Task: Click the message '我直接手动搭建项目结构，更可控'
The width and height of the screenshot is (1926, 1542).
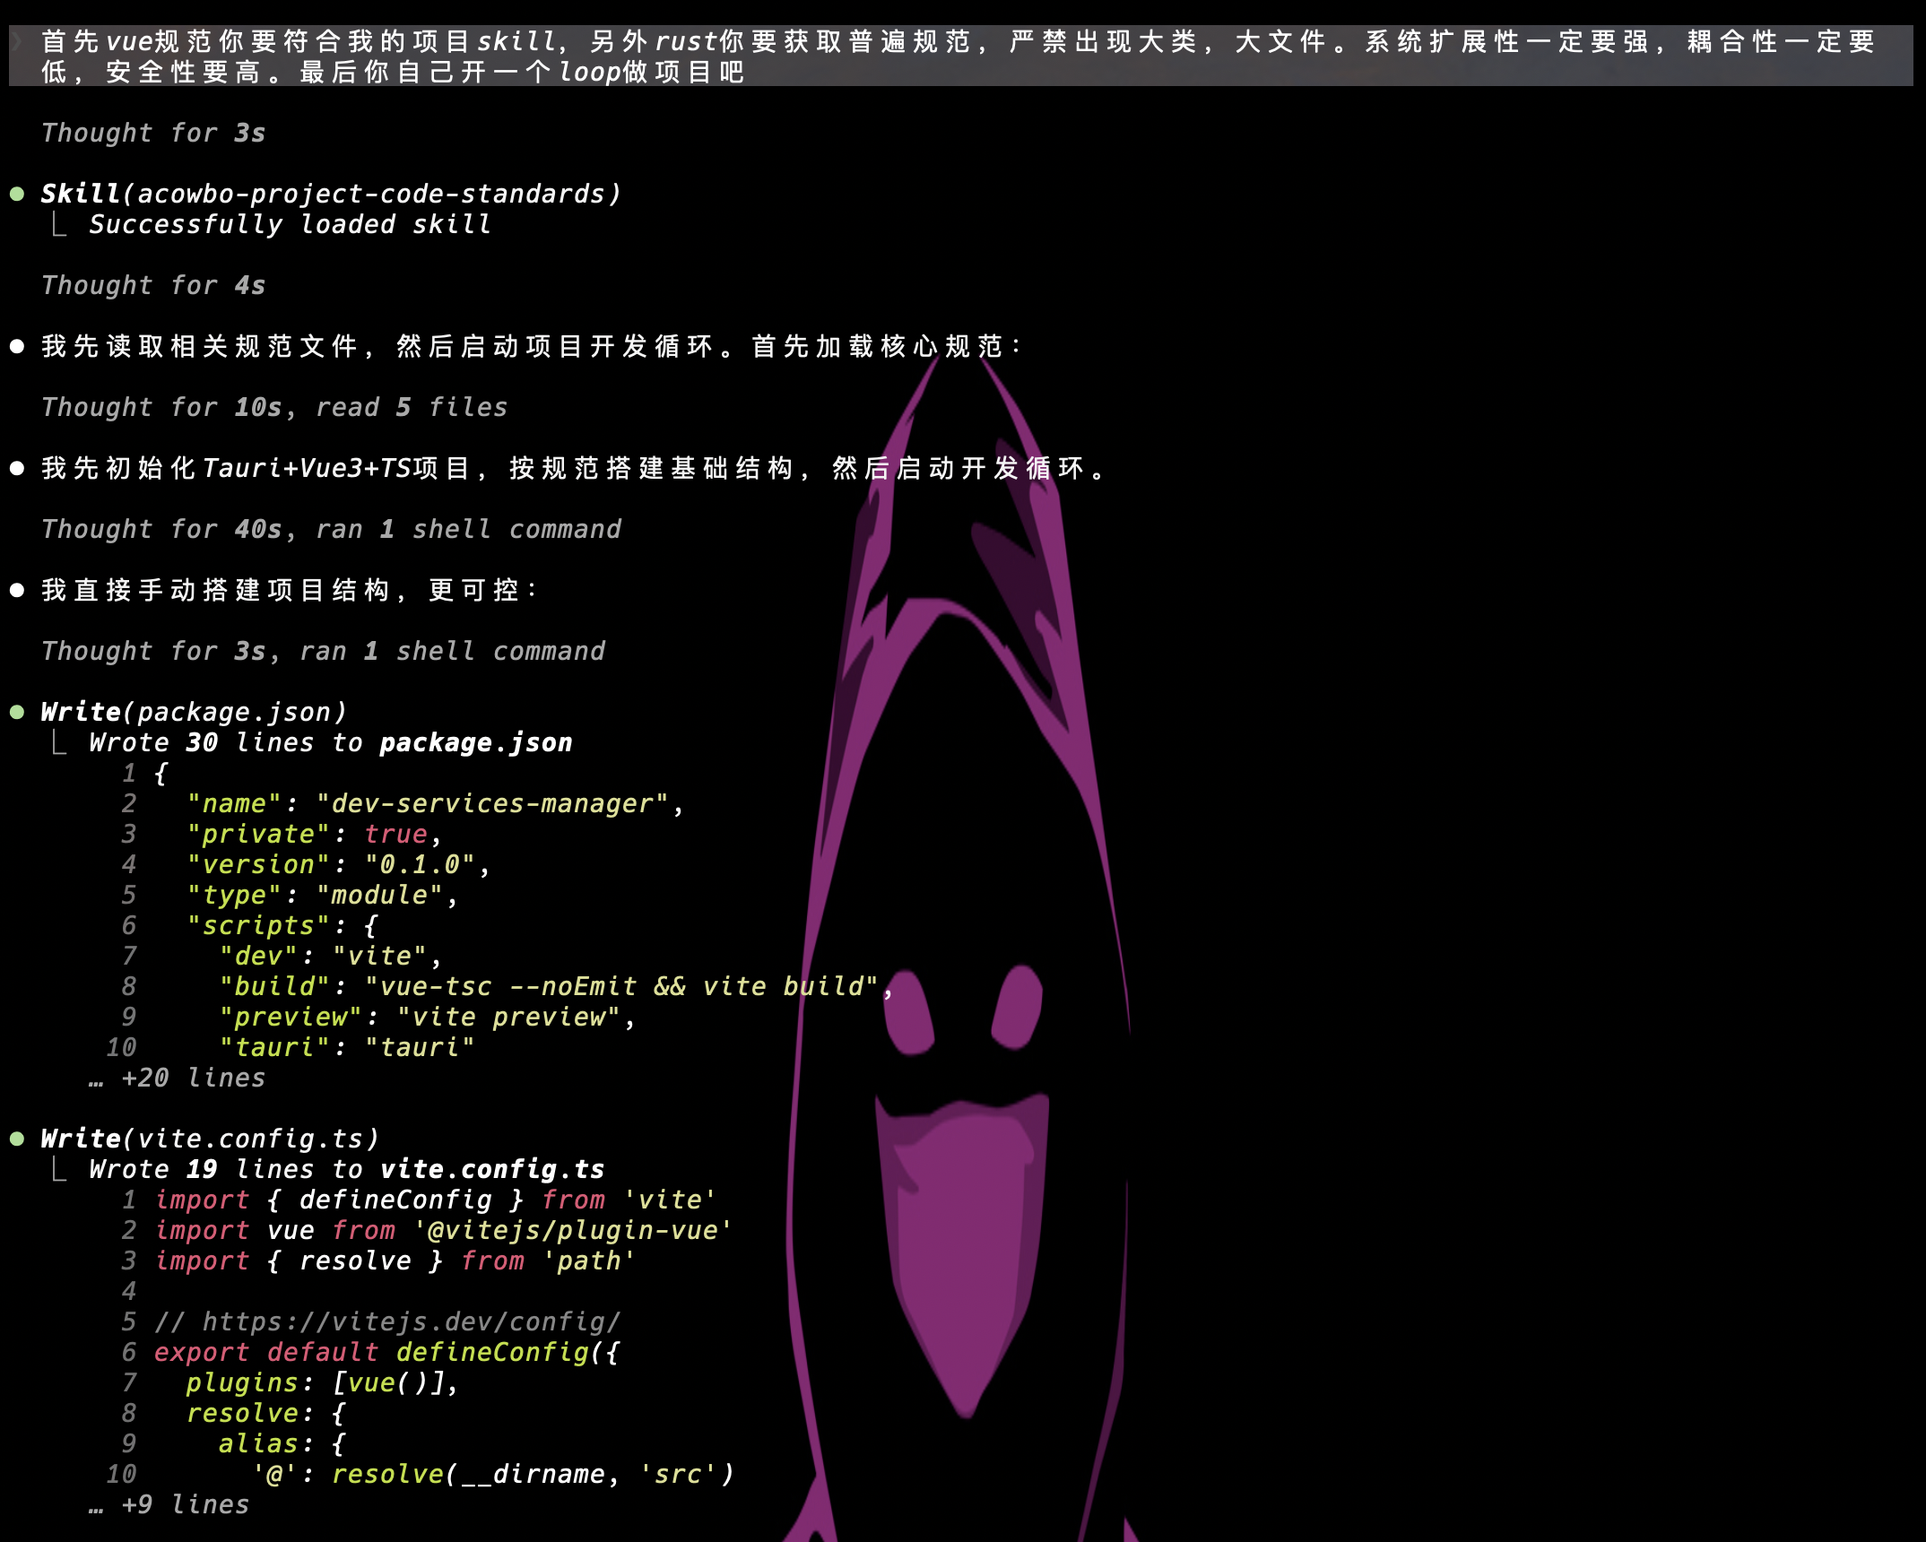Action: (x=290, y=590)
